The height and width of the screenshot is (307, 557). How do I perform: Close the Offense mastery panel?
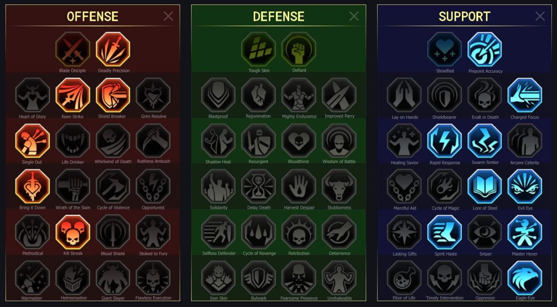[x=168, y=16]
